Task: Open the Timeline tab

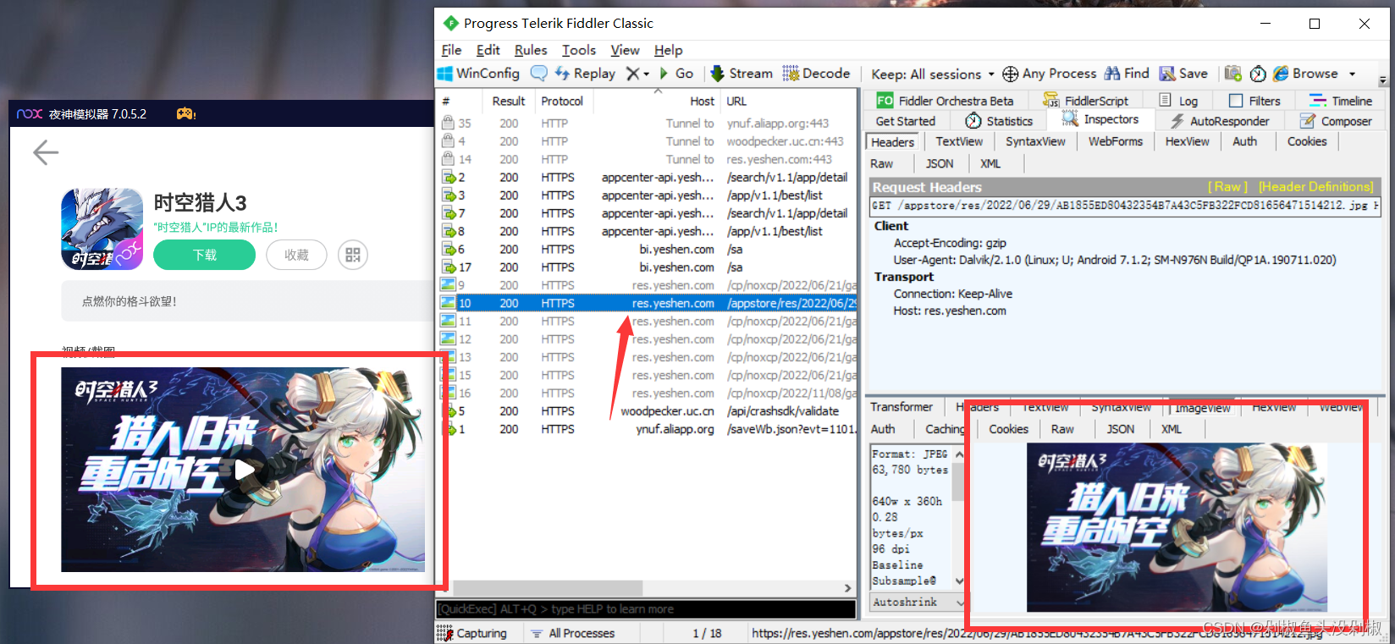Action: click(x=1342, y=101)
